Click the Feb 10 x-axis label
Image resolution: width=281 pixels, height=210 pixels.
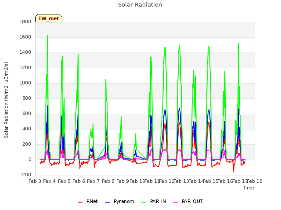(137, 182)
